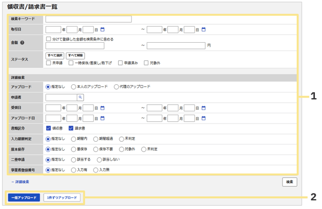This screenshot has width=322, height=209.
Task: Select 該当する for 二重申請
Action: [x=74, y=160]
